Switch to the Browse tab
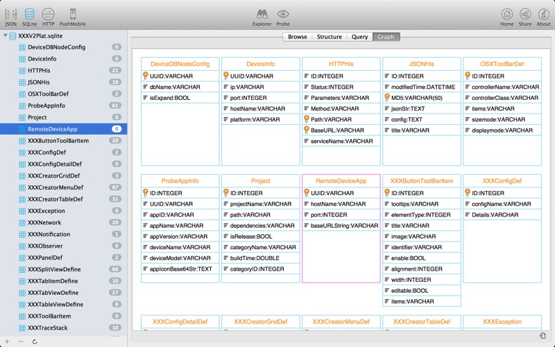 click(298, 37)
